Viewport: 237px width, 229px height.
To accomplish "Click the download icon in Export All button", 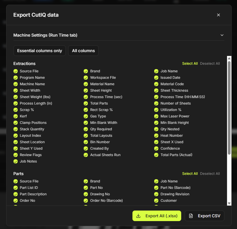I will tap(138, 216).
